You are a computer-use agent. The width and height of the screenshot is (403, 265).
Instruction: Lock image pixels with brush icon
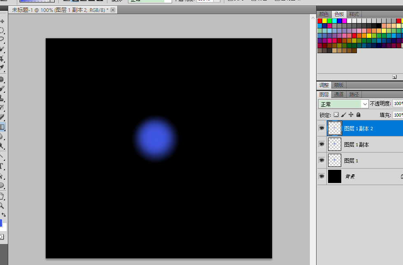coord(344,115)
